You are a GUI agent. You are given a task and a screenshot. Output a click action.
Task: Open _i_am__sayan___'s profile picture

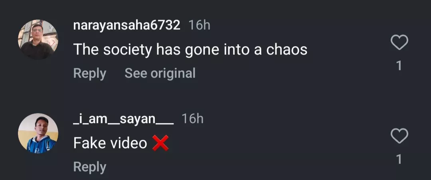pyautogui.click(x=38, y=133)
